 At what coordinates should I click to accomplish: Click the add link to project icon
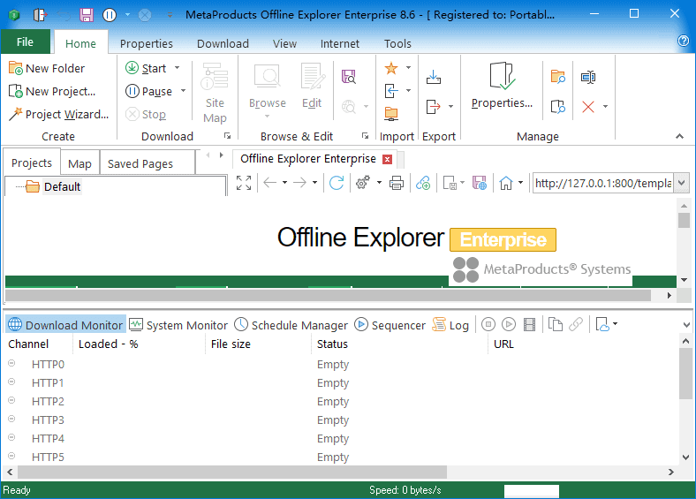423,183
